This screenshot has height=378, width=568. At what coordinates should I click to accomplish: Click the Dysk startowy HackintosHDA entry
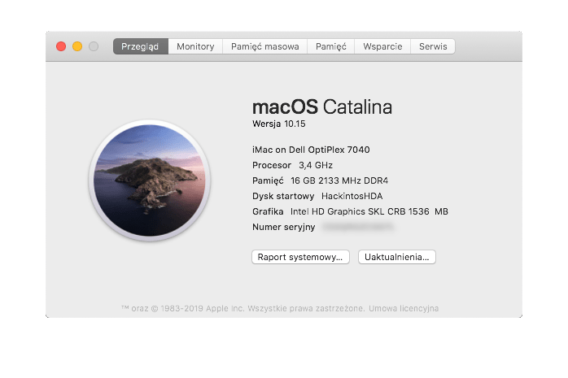[318, 196]
